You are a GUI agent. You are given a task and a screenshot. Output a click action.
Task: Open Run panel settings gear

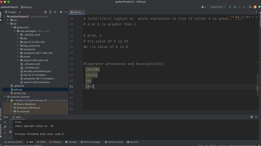[x=252, y=117]
